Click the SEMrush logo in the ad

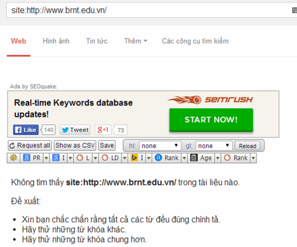coord(210,100)
